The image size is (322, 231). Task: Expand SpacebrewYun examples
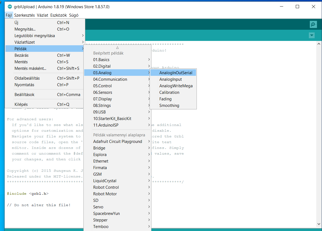pyautogui.click(x=117, y=214)
